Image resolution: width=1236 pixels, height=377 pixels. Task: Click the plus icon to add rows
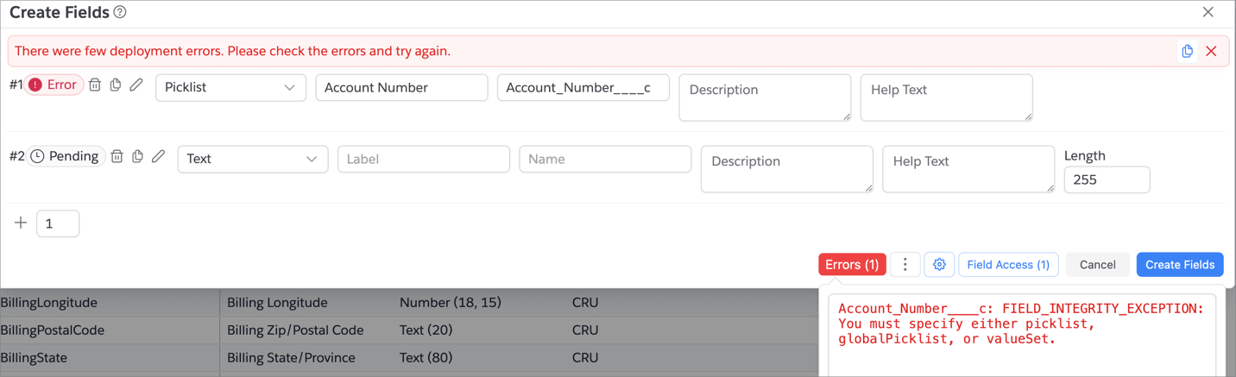(21, 223)
